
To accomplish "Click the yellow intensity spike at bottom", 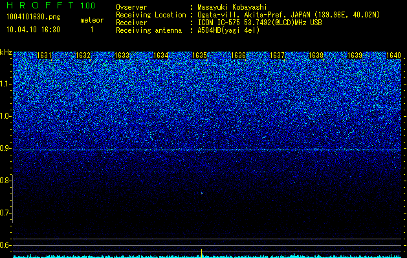I will [202, 253].
